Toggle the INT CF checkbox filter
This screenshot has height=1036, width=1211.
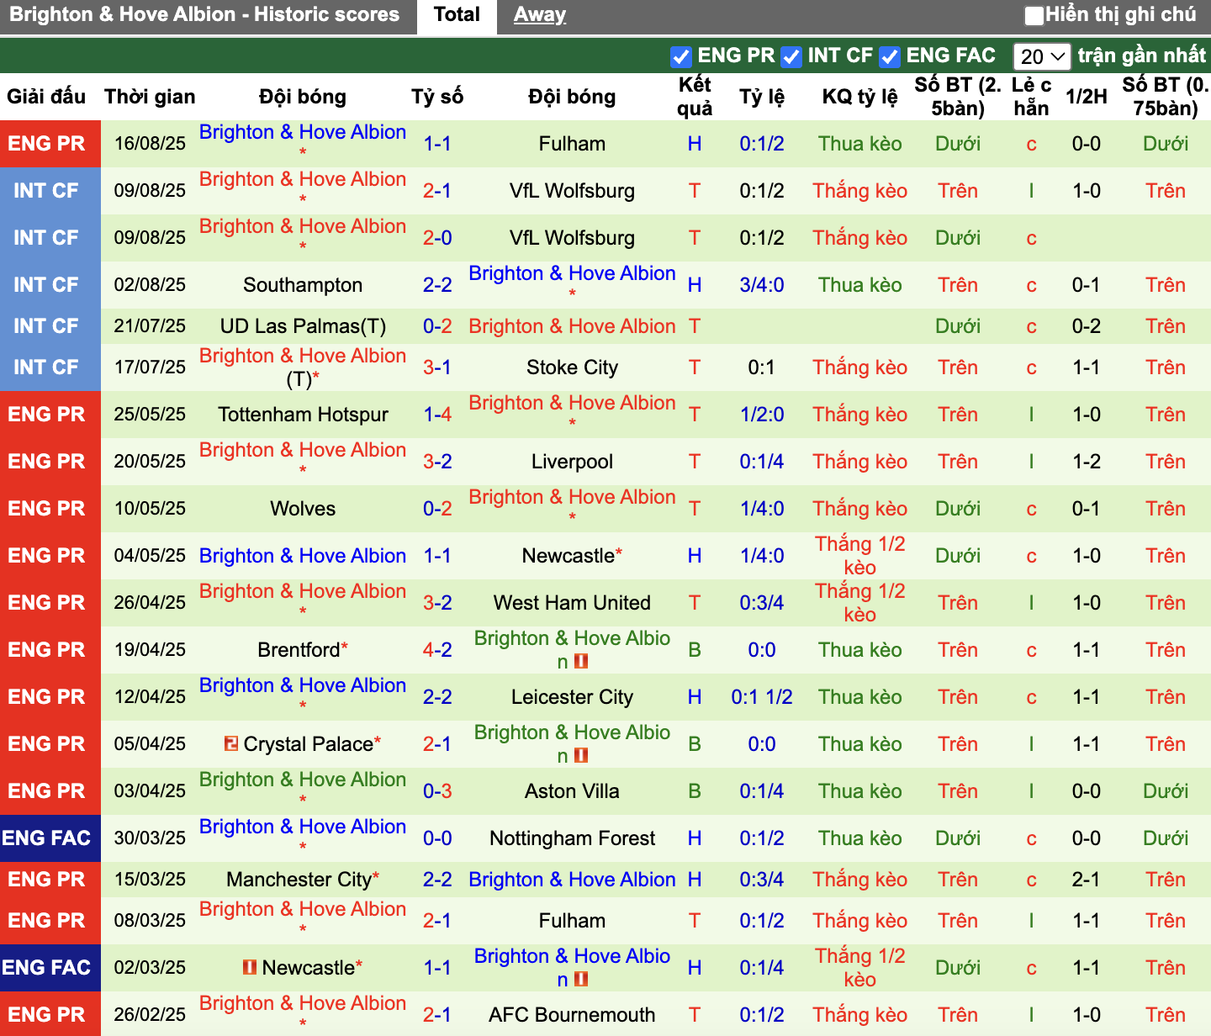(791, 57)
